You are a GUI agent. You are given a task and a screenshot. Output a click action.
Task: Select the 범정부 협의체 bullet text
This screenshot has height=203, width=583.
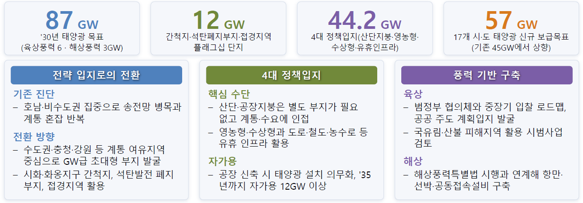(x=485, y=113)
